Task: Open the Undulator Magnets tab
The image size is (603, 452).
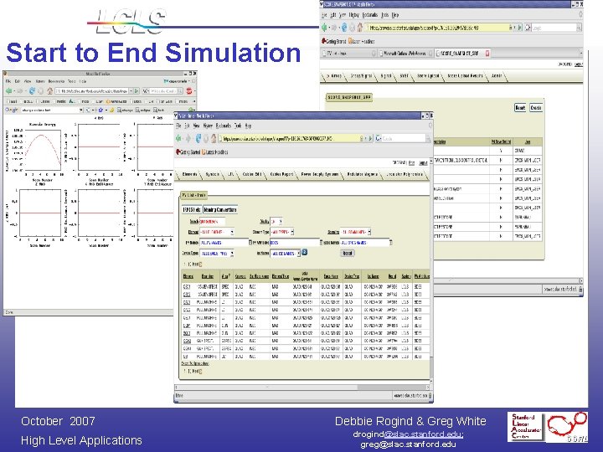Action: 363,174
